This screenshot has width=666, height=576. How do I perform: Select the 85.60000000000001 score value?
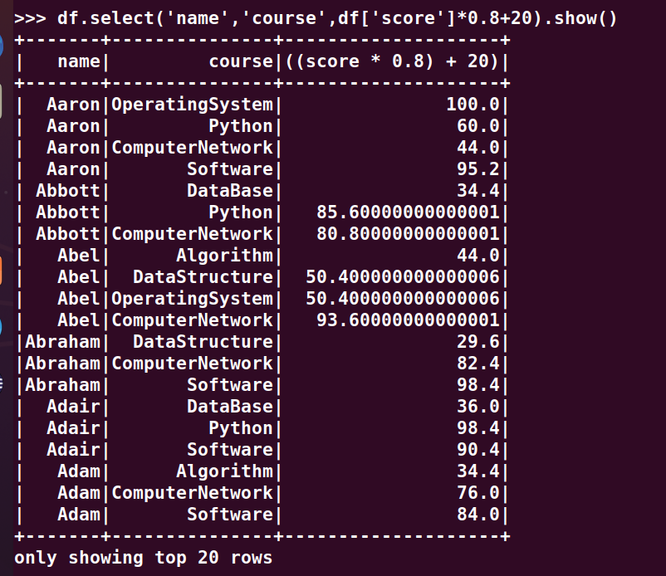(408, 212)
